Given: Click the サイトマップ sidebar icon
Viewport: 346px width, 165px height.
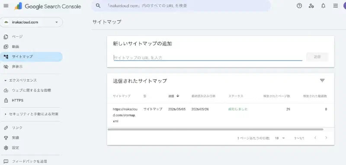Looking at the screenshot, I should coord(6,57).
